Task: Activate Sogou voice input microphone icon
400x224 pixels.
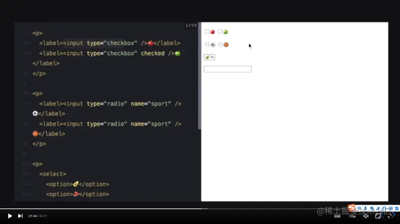Action: 365,208
